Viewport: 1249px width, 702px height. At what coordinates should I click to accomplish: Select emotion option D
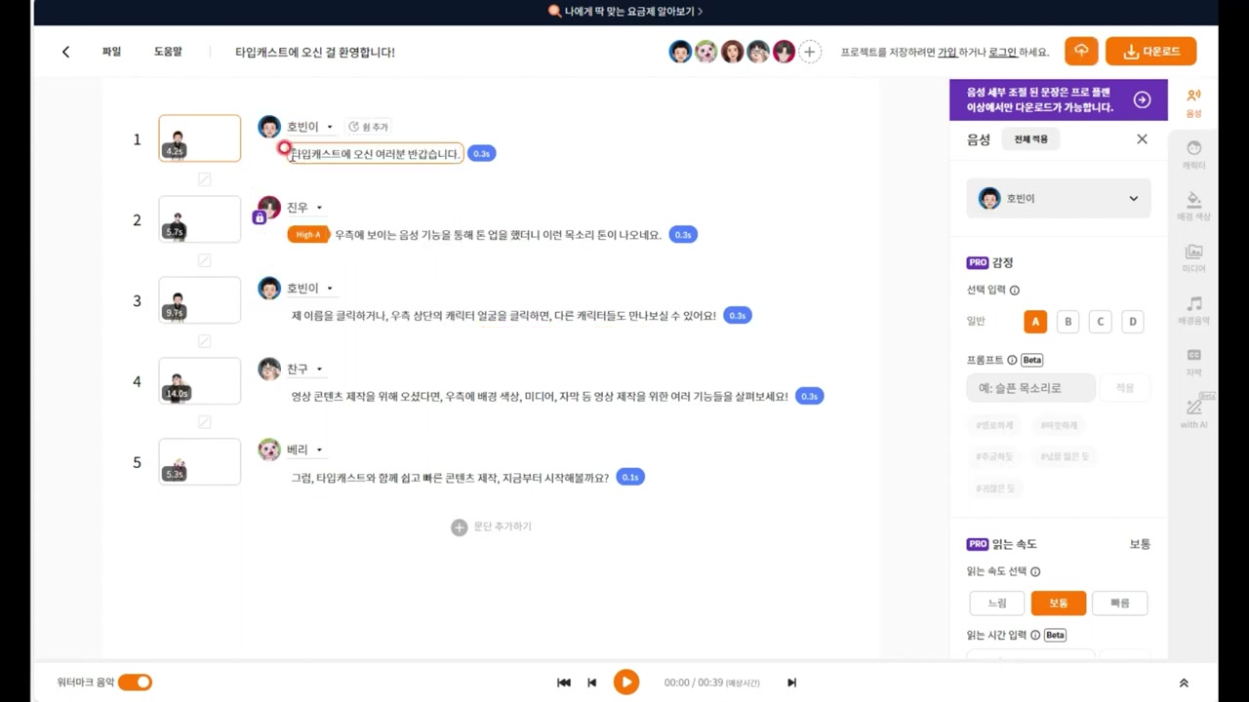pyautogui.click(x=1132, y=321)
